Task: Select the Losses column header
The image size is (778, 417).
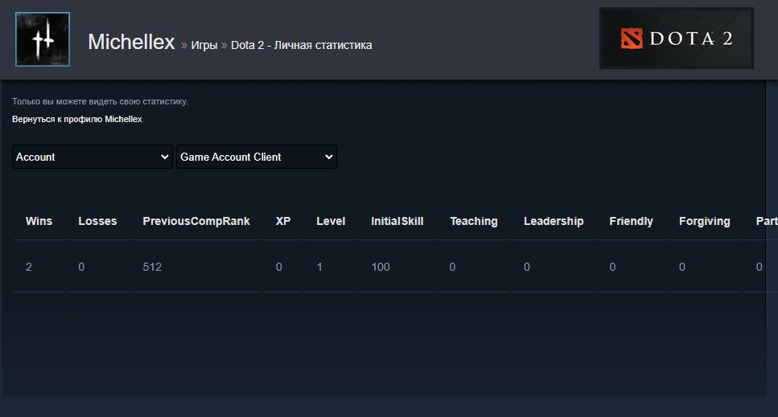Action: pos(97,221)
